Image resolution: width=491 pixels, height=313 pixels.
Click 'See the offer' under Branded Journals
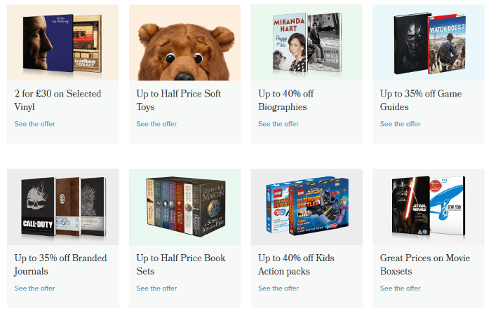pos(35,288)
